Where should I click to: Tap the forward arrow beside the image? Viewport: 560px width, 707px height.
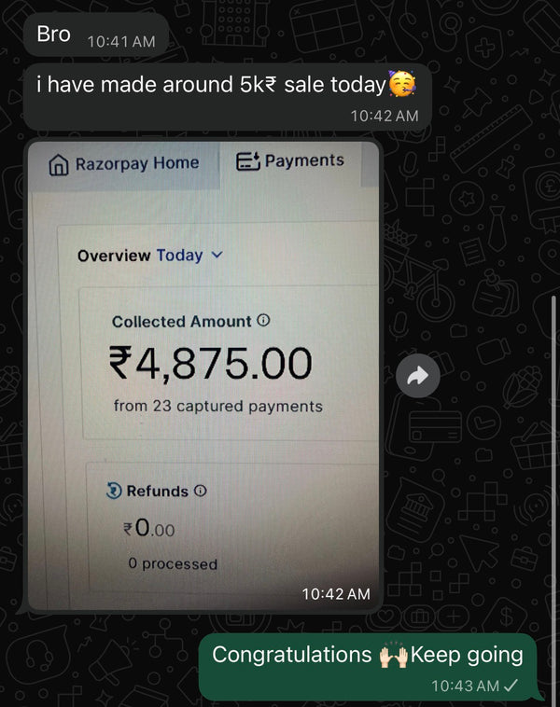pyautogui.click(x=418, y=376)
